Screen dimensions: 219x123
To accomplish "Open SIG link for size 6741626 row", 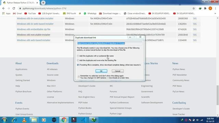I will [195, 29].
